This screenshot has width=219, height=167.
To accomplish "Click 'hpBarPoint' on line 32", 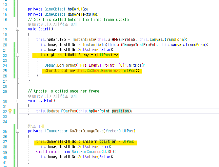I will coord(99,111).
